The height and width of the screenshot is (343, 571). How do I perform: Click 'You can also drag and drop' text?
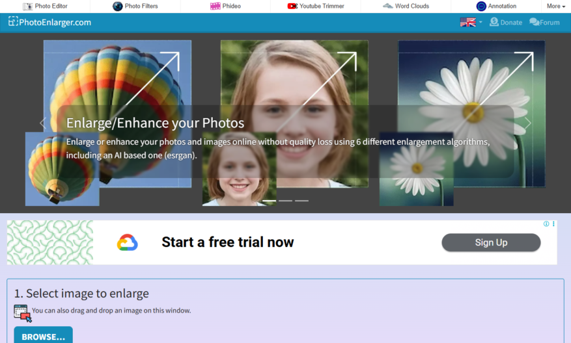[111, 311]
